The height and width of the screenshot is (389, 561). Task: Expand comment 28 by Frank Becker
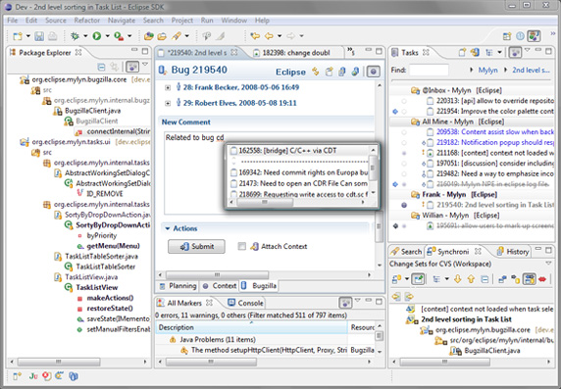[168, 87]
